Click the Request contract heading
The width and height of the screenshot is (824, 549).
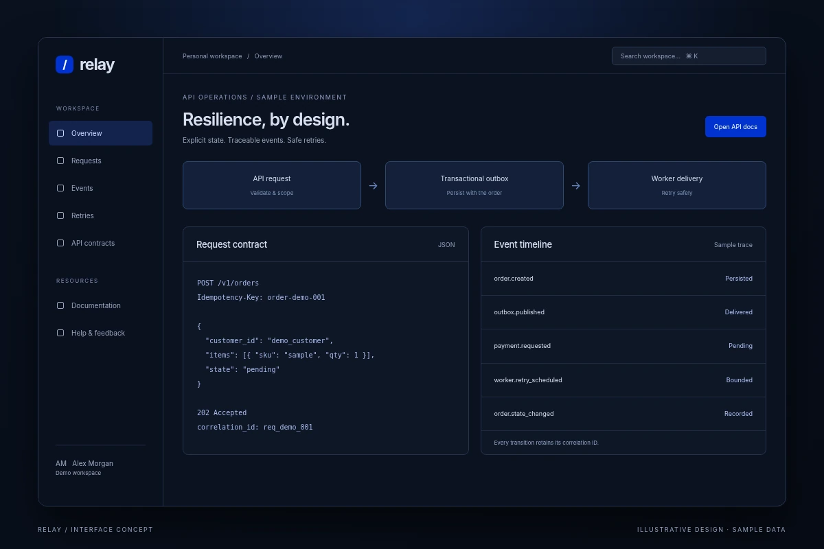point(231,244)
